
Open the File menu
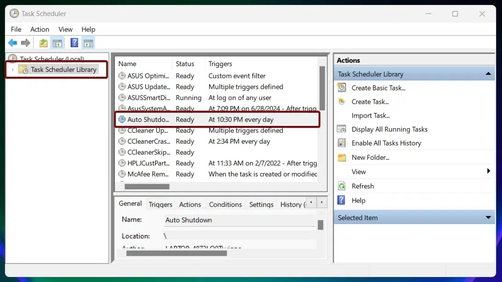(x=16, y=29)
